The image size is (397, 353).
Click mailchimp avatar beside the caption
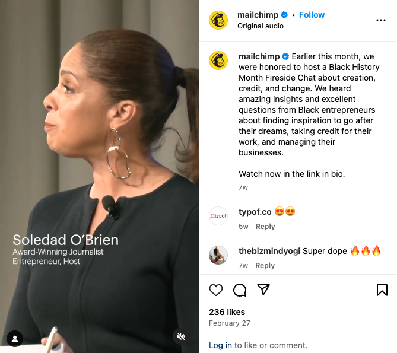(218, 61)
